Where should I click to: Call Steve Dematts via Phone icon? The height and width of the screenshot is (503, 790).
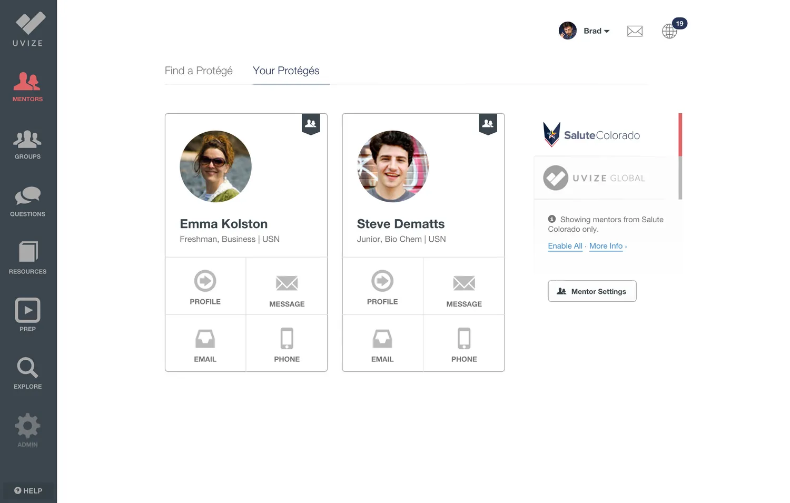[464, 344]
